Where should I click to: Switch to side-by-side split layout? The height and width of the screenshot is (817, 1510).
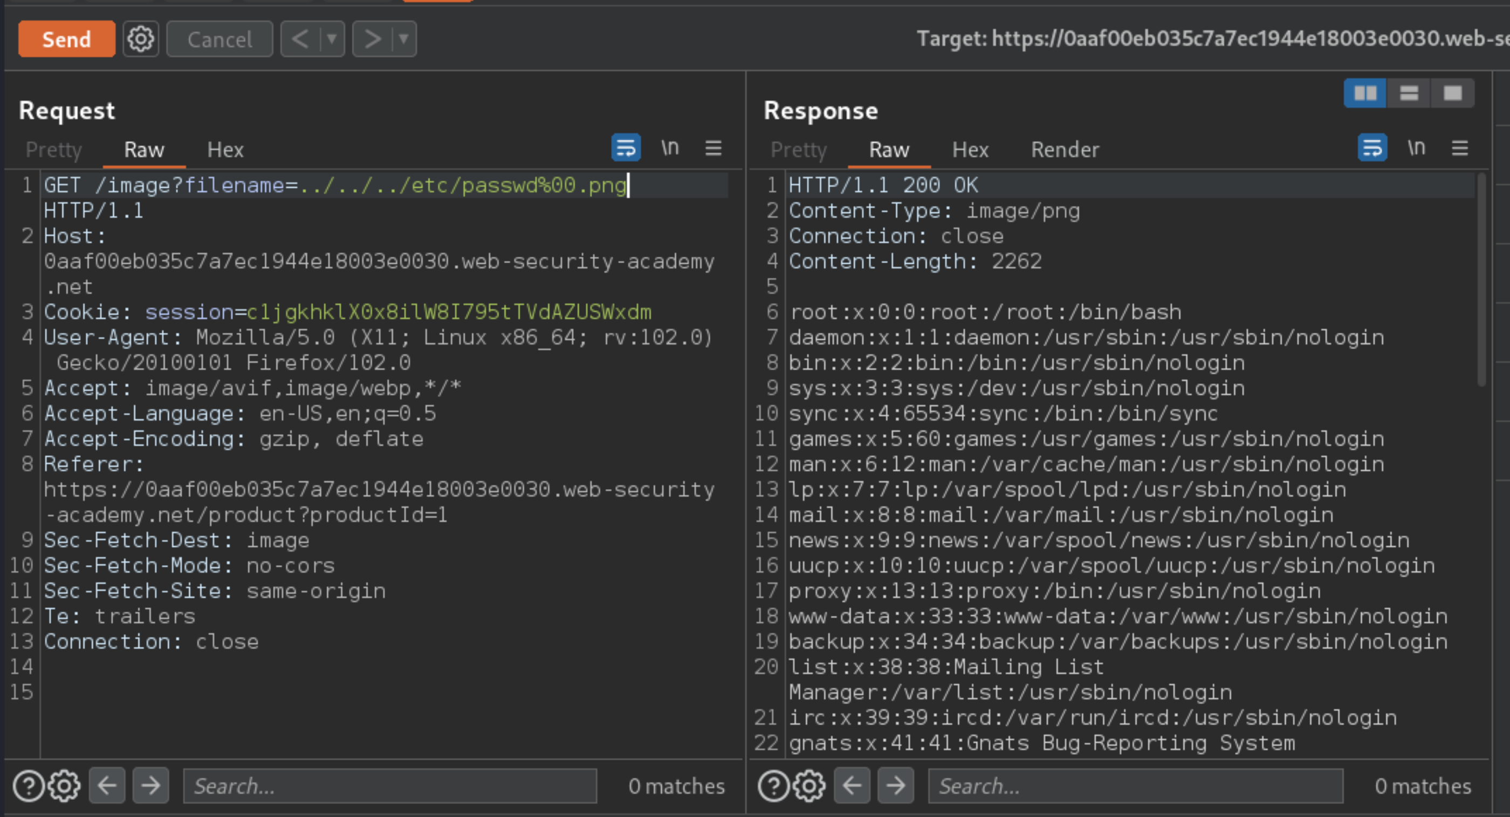pos(1364,93)
